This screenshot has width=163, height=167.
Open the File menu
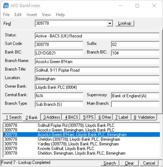[6, 15]
